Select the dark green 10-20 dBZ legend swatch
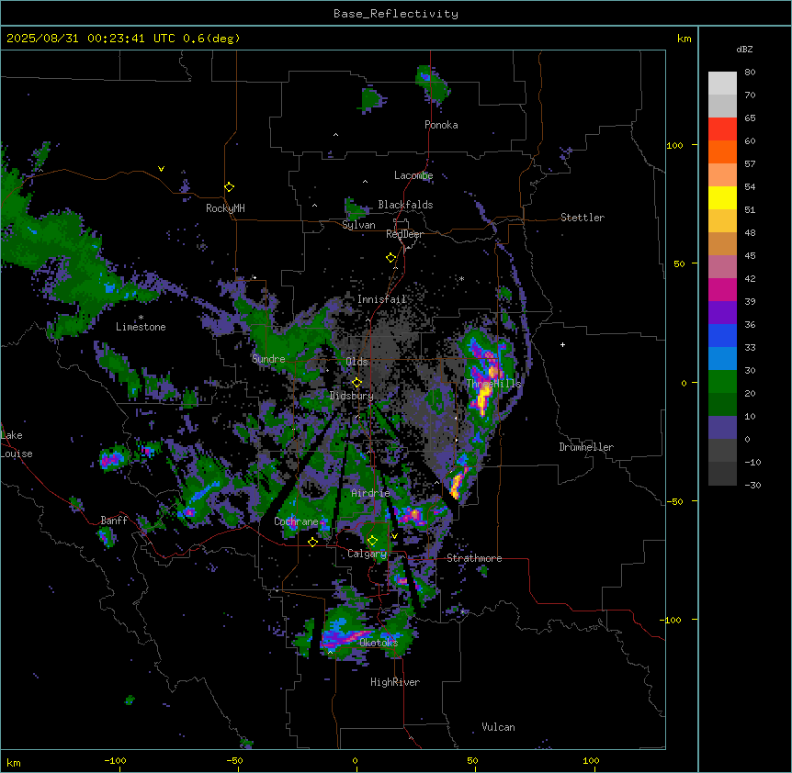The image size is (792, 773). coord(722,405)
